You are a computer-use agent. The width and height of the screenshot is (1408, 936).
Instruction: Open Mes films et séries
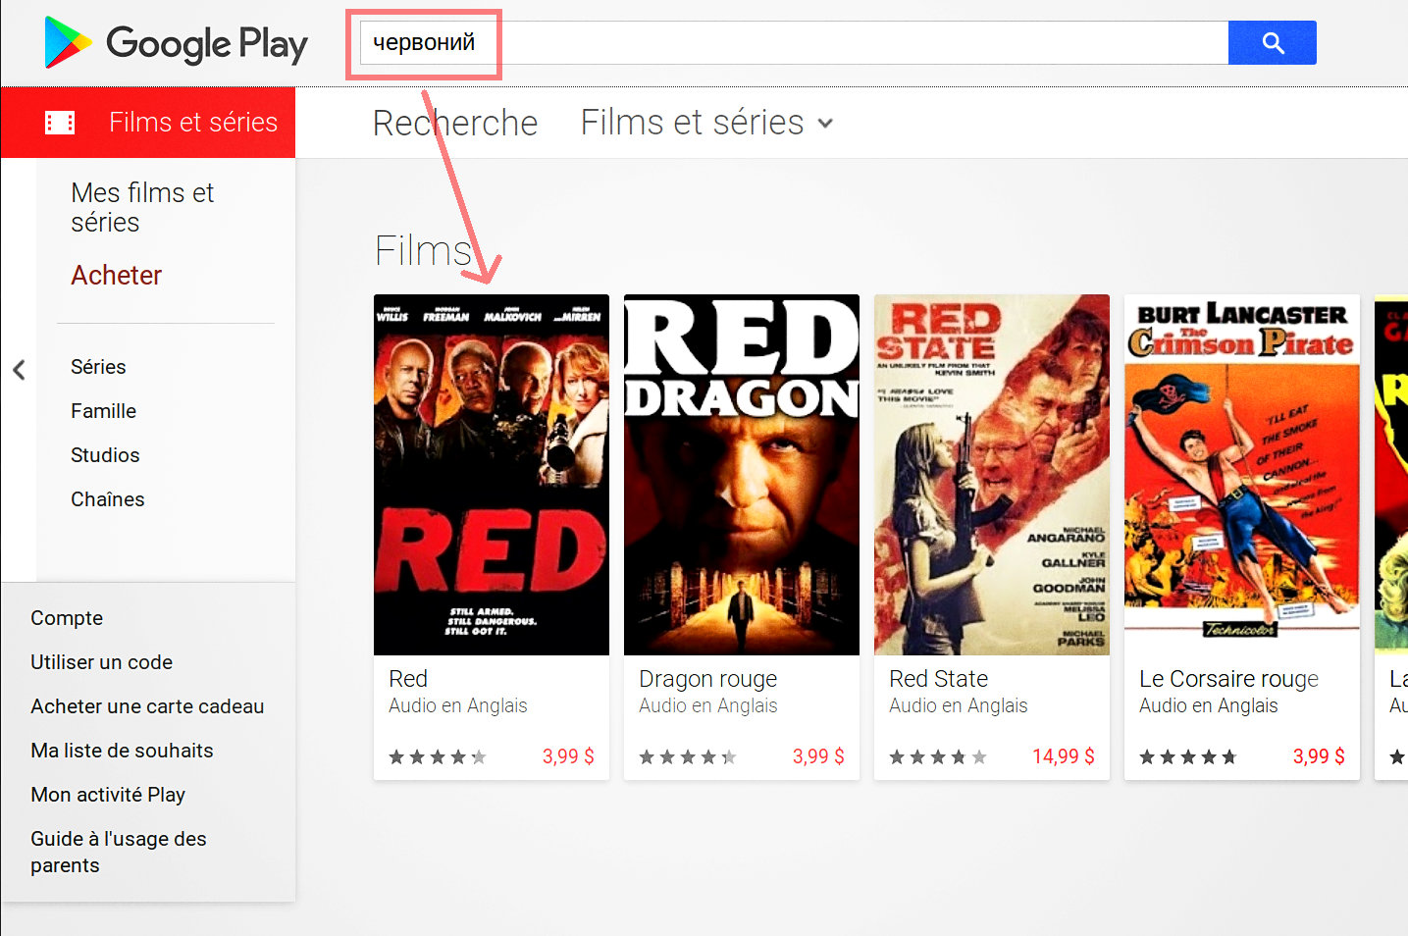pos(142,207)
